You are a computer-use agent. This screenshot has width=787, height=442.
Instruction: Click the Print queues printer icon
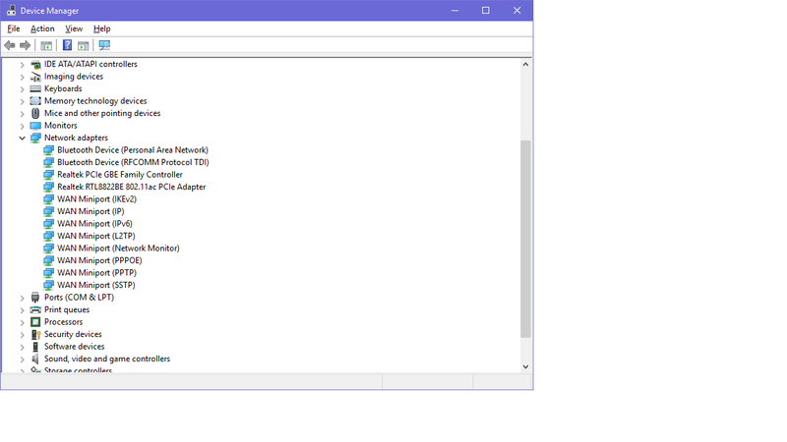click(x=35, y=309)
